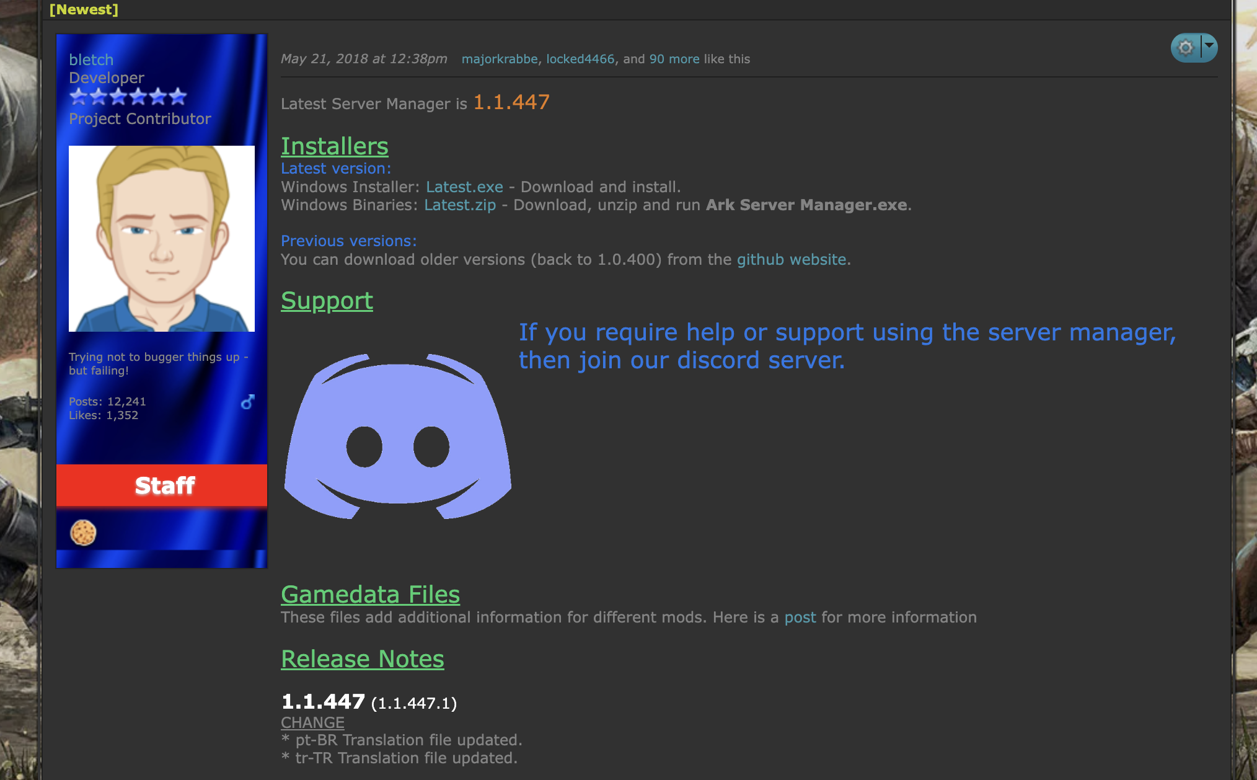The image size is (1257, 780).
Task: Click the Support heading
Action: click(327, 301)
